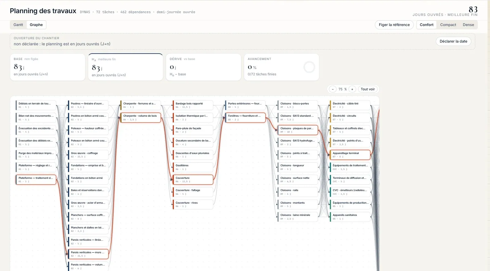Select the Bilan net des mouvements node
The image size is (490, 271).
(36, 118)
